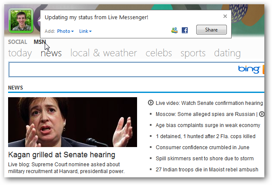Open 1 detained, 1 hunted story link

(x=206, y=136)
